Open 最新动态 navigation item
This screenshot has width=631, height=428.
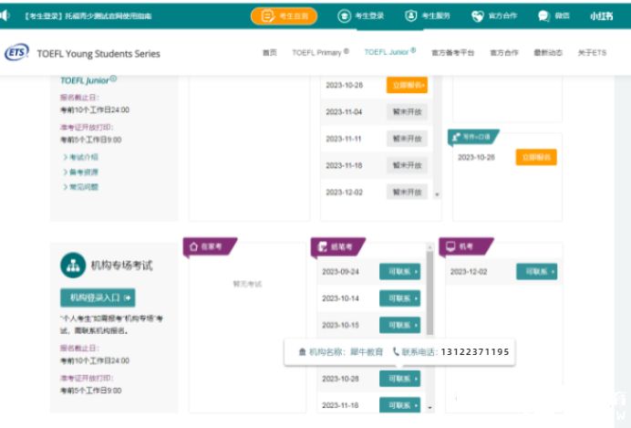point(548,52)
